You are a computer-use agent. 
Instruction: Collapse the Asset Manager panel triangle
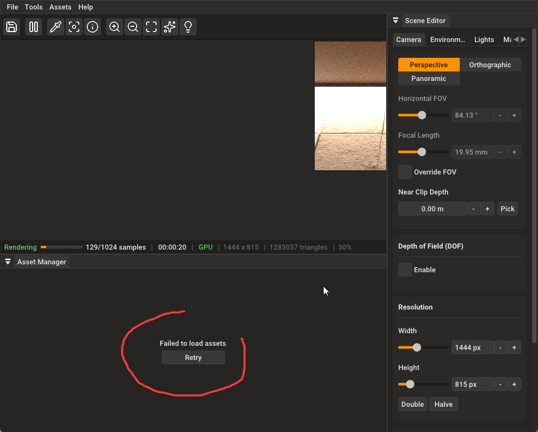click(8, 262)
